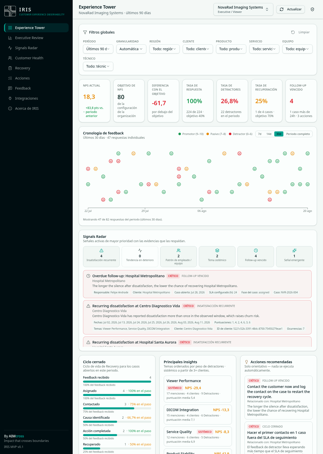Viewport: 323px width, 454px height.
Task: Switch timeline range to 7d
Action: coord(260,134)
